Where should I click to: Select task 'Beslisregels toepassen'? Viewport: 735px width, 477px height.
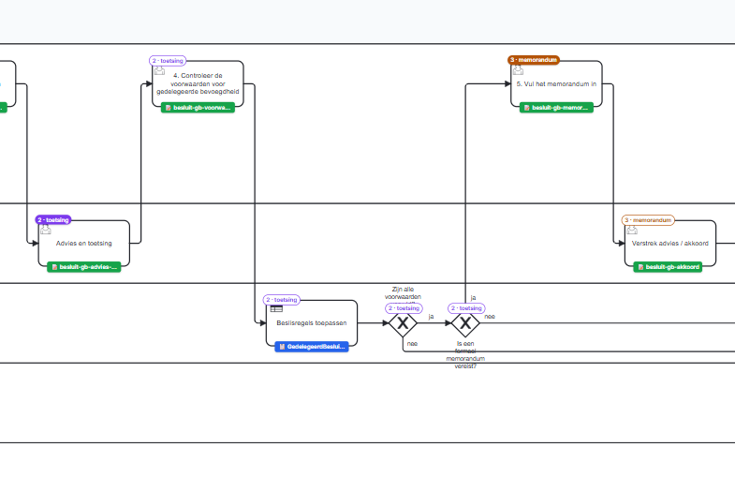click(312, 323)
